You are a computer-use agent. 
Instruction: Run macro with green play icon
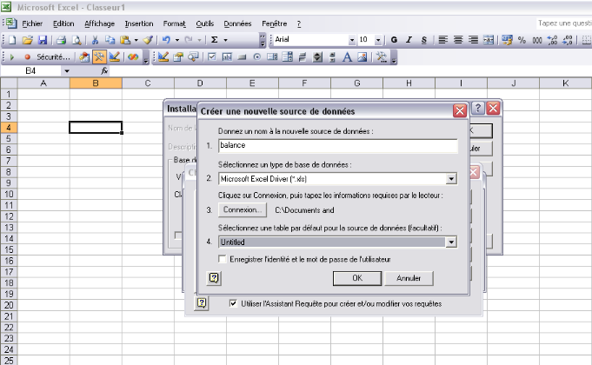(x=12, y=57)
